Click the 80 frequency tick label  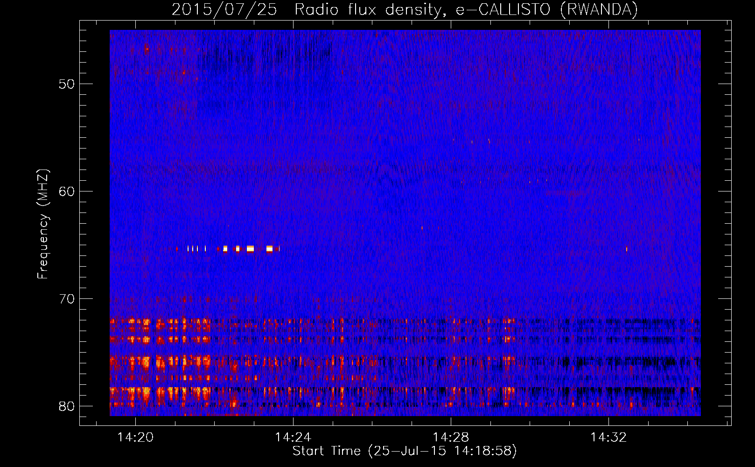67,406
